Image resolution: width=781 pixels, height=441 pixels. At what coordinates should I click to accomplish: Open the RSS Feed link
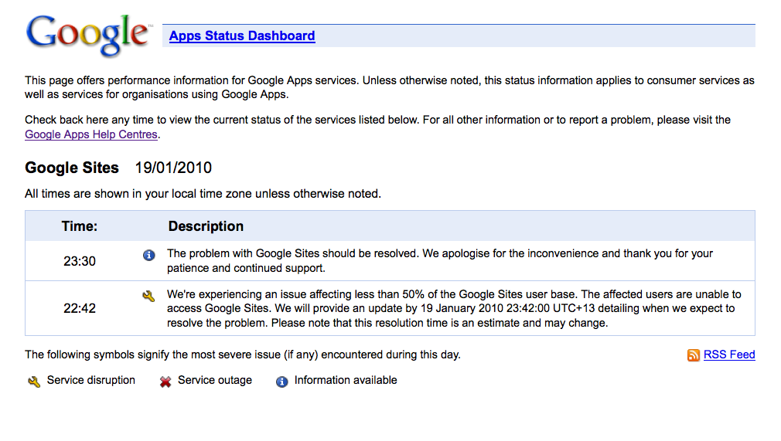pyautogui.click(x=729, y=354)
